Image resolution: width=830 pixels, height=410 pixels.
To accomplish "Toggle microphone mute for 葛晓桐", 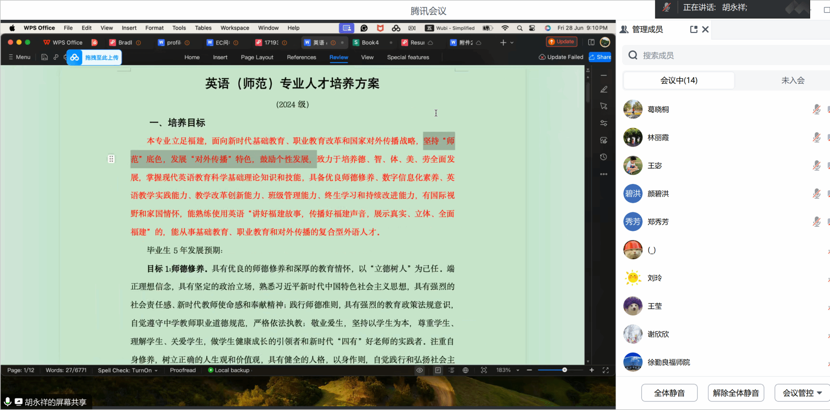I will [x=816, y=110].
